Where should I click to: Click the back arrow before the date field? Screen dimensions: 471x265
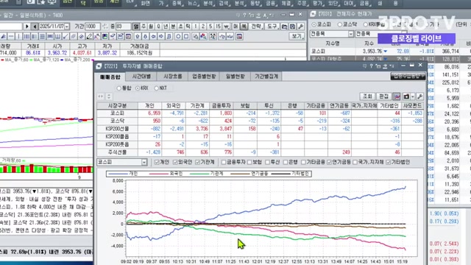tap(35, 26)
